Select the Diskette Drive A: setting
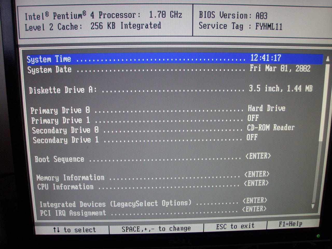 (x=170, y=89)
